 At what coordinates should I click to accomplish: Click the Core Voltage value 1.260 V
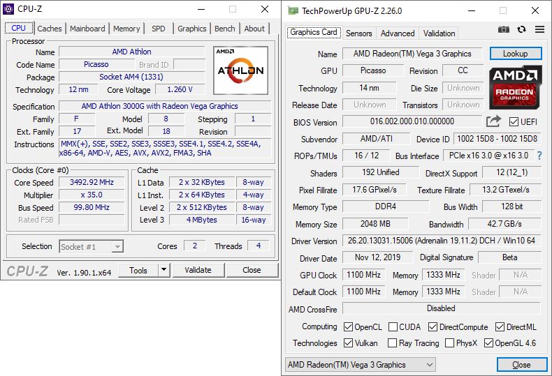tap(180, 89)
